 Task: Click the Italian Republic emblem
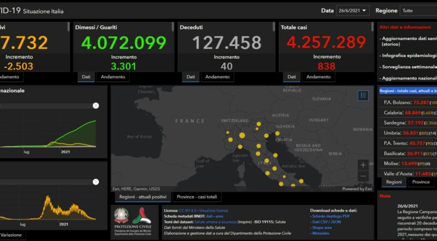(121, 216)
